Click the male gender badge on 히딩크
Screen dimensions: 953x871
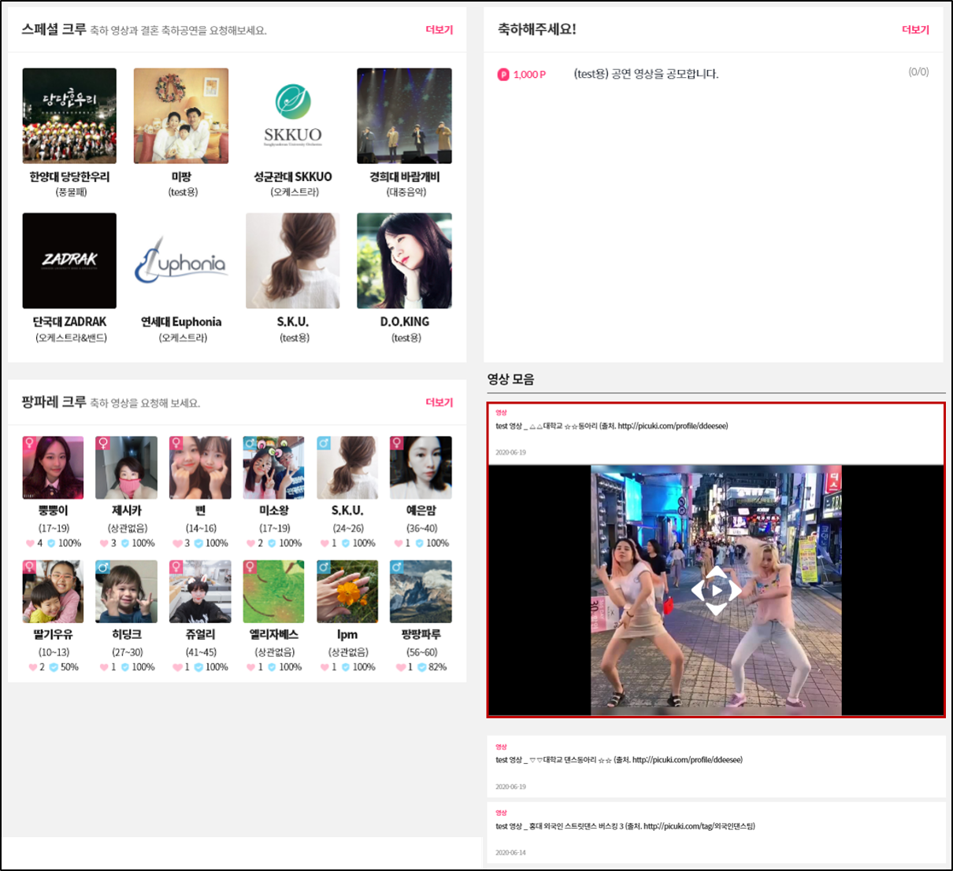(103, 567)
